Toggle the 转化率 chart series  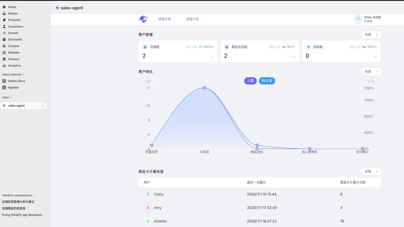pyautogui.click(x=267, y=81)
